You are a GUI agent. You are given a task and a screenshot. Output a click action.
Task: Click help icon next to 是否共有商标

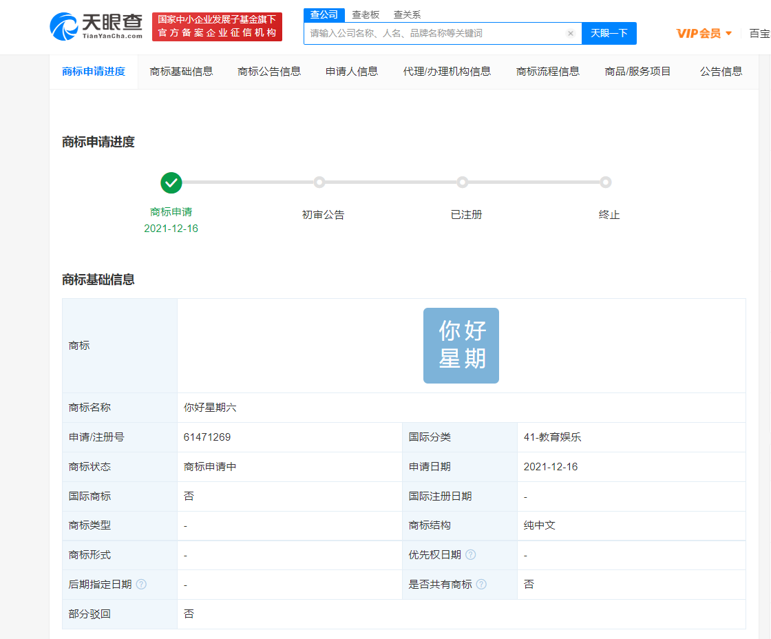tap(481, 585)
